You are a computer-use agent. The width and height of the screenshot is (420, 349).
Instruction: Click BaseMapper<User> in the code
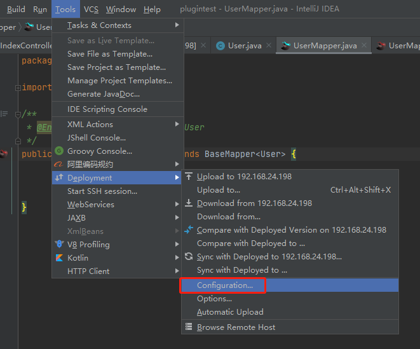[x=245, y=154]
